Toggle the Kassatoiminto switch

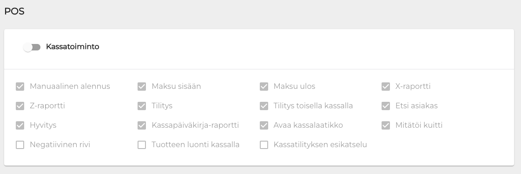coord(32,47)
